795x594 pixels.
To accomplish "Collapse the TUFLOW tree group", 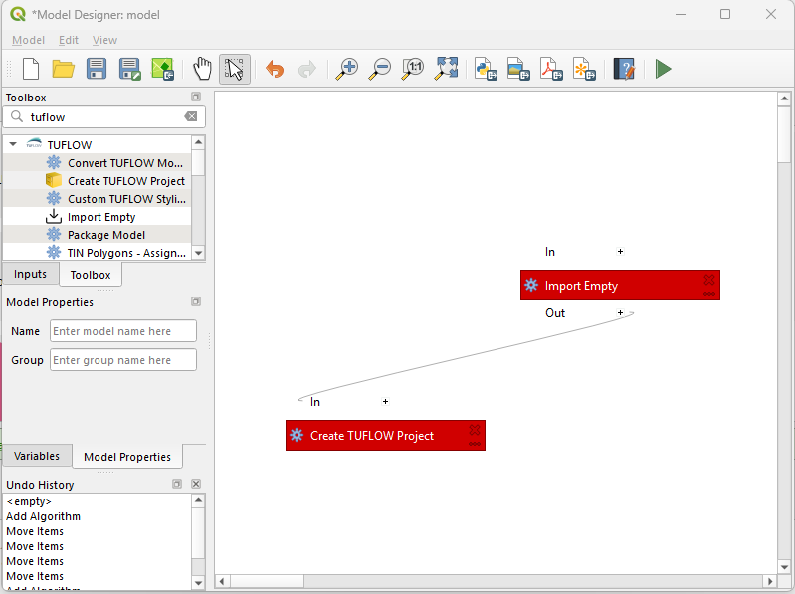I will point(13,144).
